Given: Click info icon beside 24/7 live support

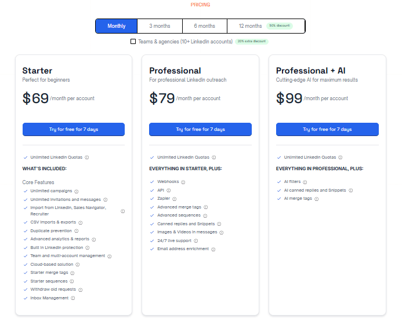Looking at the screenshot, I should 196,240.
